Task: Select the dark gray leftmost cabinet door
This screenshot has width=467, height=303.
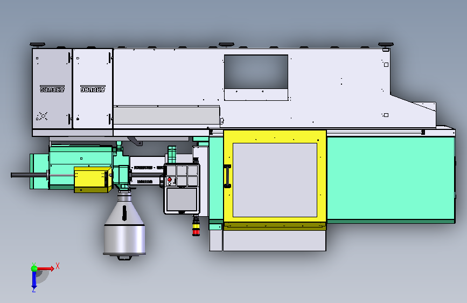Action: pos(52,88)
